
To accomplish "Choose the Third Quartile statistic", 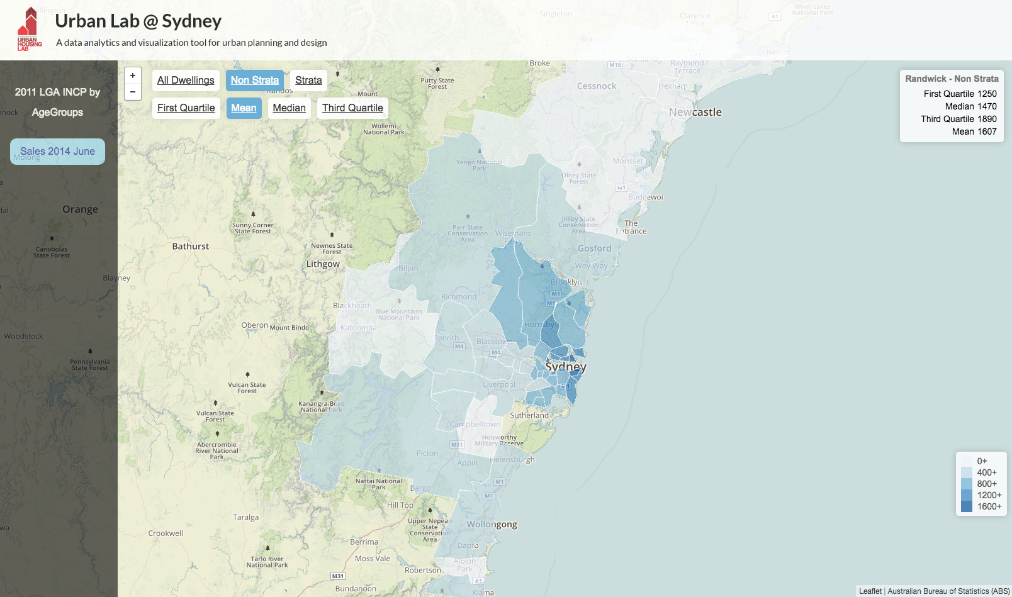I will [x=352, y=108].
